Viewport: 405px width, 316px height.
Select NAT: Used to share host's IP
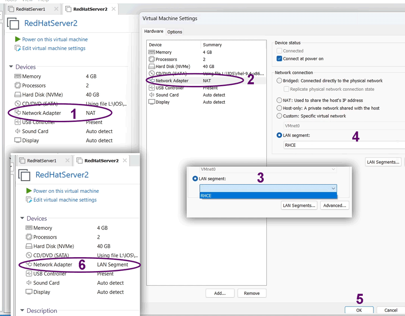tap(279, 100)
